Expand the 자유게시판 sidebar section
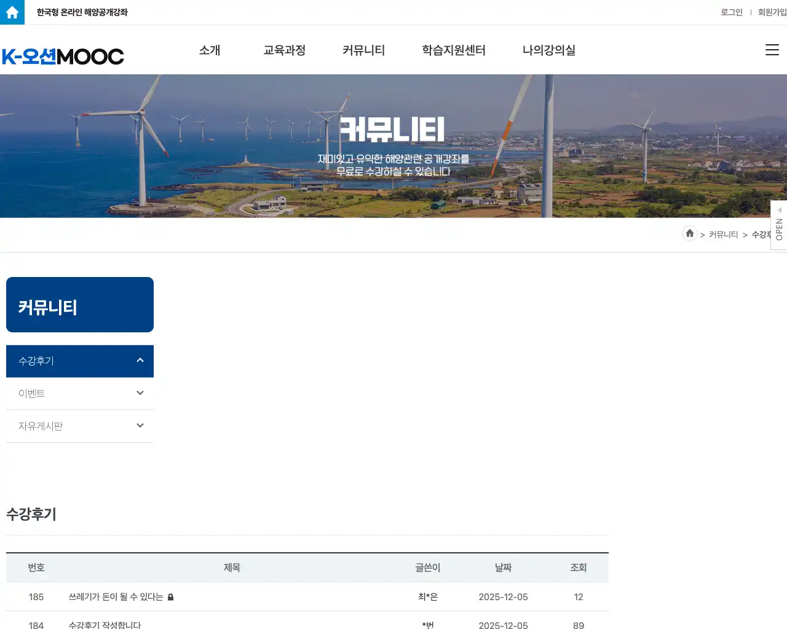This screenshot has width=787, height=629. coord(140,426)
